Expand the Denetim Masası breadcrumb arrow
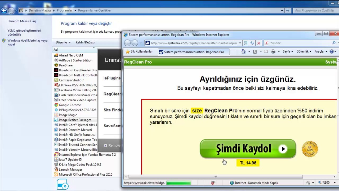Image resolution: width=339 pixels, height=191 pixels. pyautogui.click(x=54, y=11)
